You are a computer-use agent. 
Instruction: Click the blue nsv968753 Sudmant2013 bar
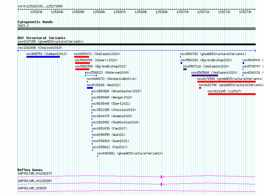(43, 57)
